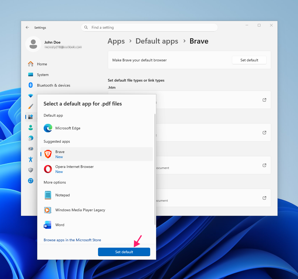Click the System monitor icon
This screenshot has width=298, height=279.
click(x=31, y=75)
